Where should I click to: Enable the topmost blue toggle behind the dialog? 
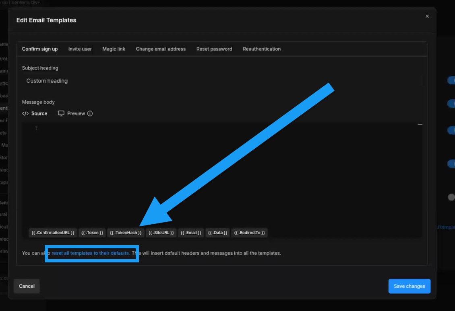coord(451,80)
